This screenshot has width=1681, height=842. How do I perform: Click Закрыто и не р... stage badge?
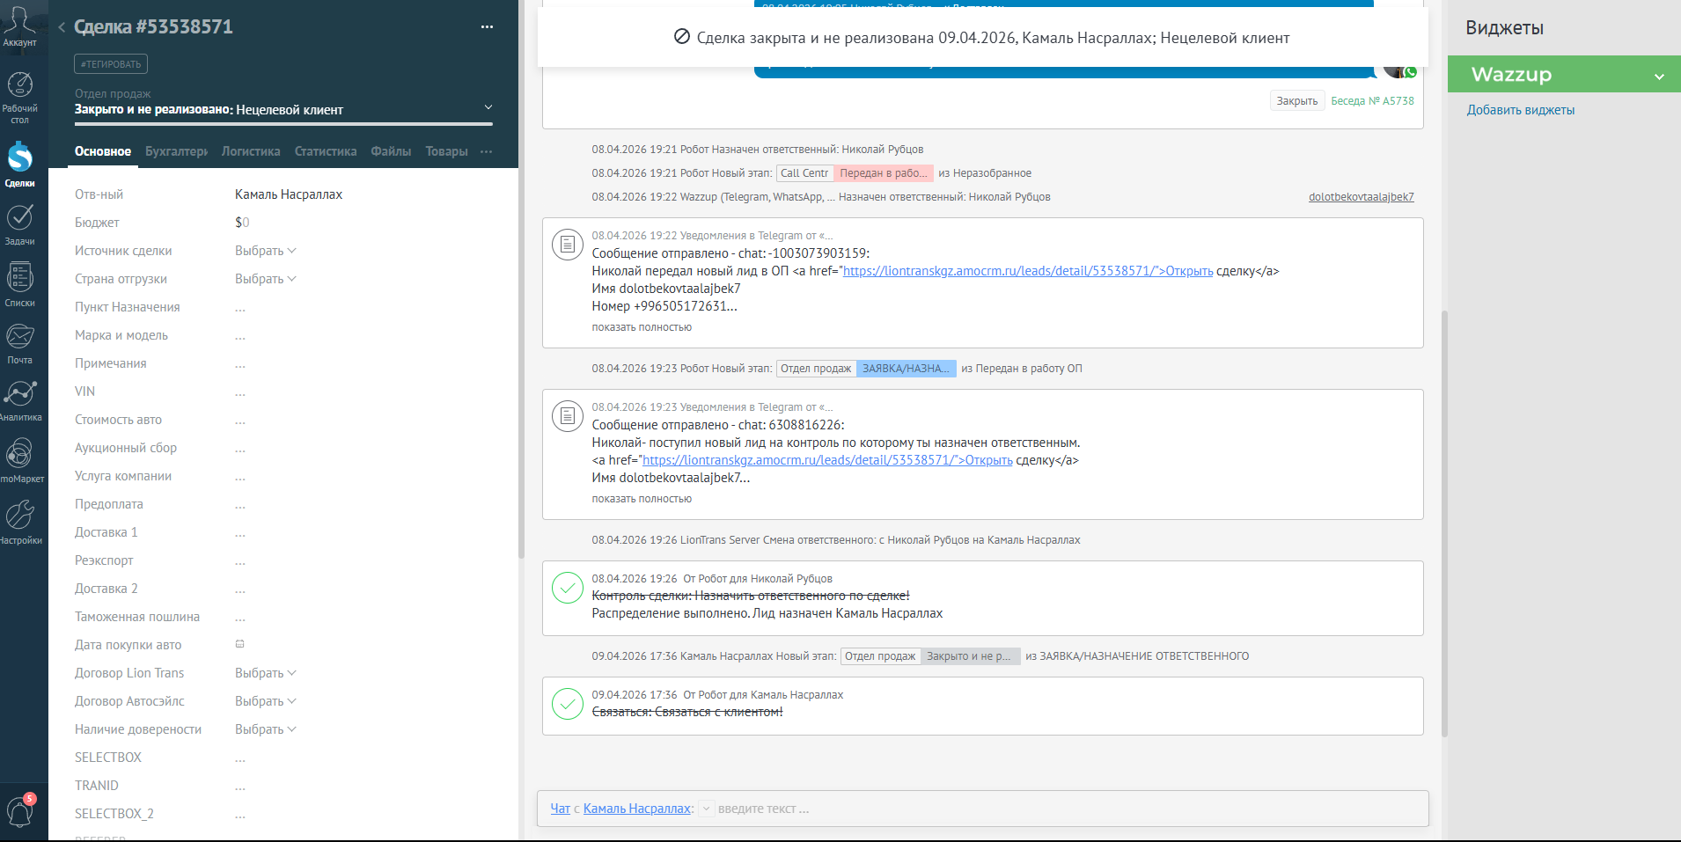click(x=970, y=656)
